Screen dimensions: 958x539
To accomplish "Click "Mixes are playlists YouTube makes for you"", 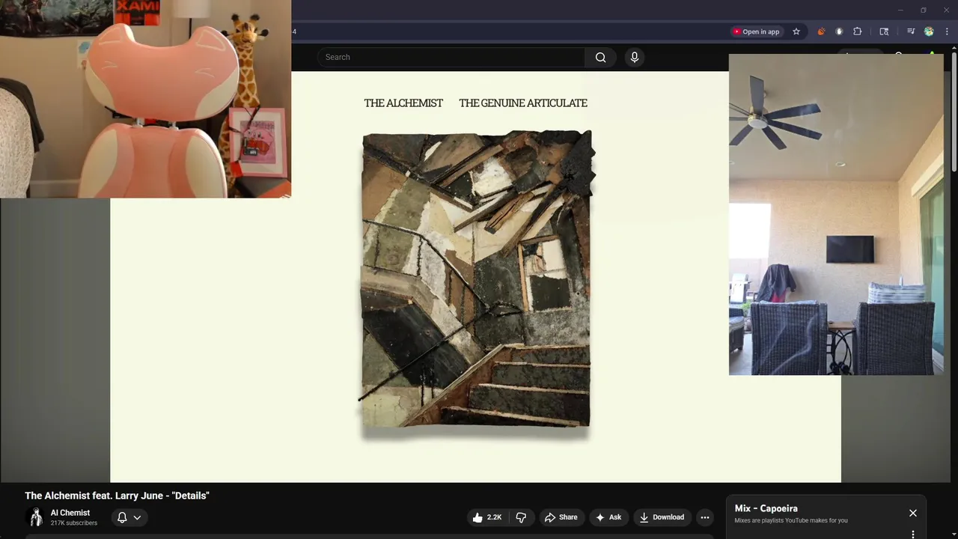I will [791, 520].
